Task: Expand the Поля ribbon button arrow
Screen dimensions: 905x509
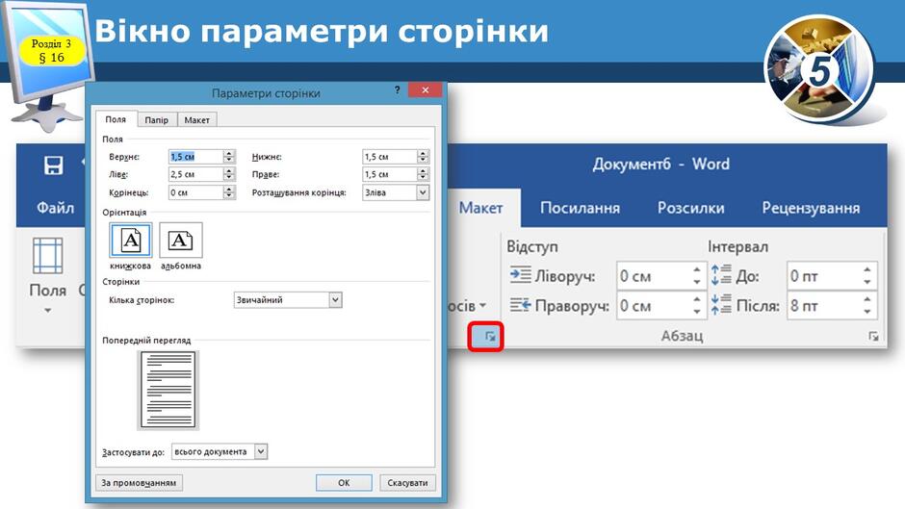Action: (x=48, y=311)
